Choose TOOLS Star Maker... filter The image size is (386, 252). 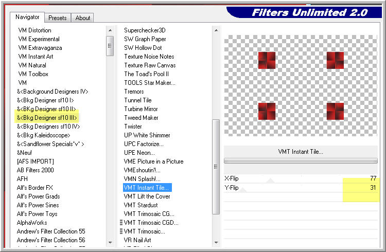[x=150, y=83]
